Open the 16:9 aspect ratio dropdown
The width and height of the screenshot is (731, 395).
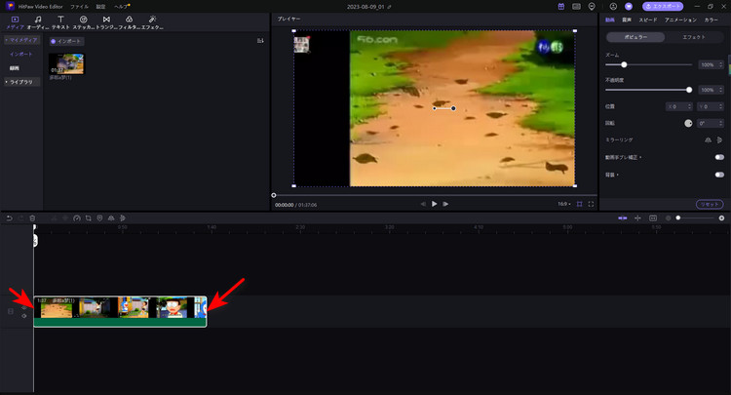(x=563, y=204)
